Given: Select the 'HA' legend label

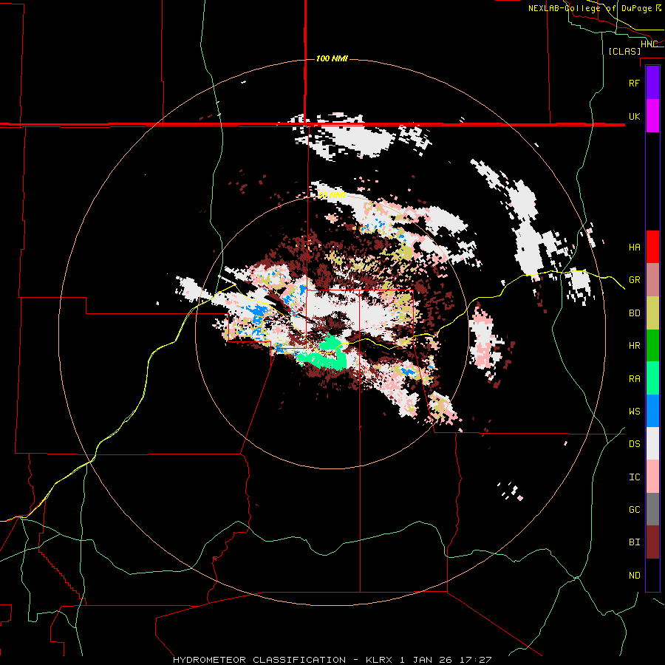Looking at the screenshot, I should pyautogui.click(x=634, y=248).
